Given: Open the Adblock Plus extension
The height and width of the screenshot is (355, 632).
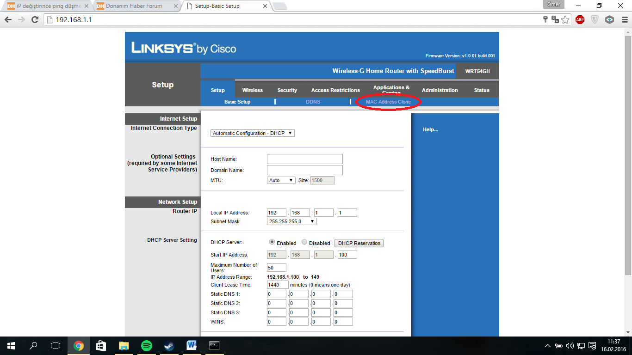Looking at the screenshot, I should coord(580,19).
